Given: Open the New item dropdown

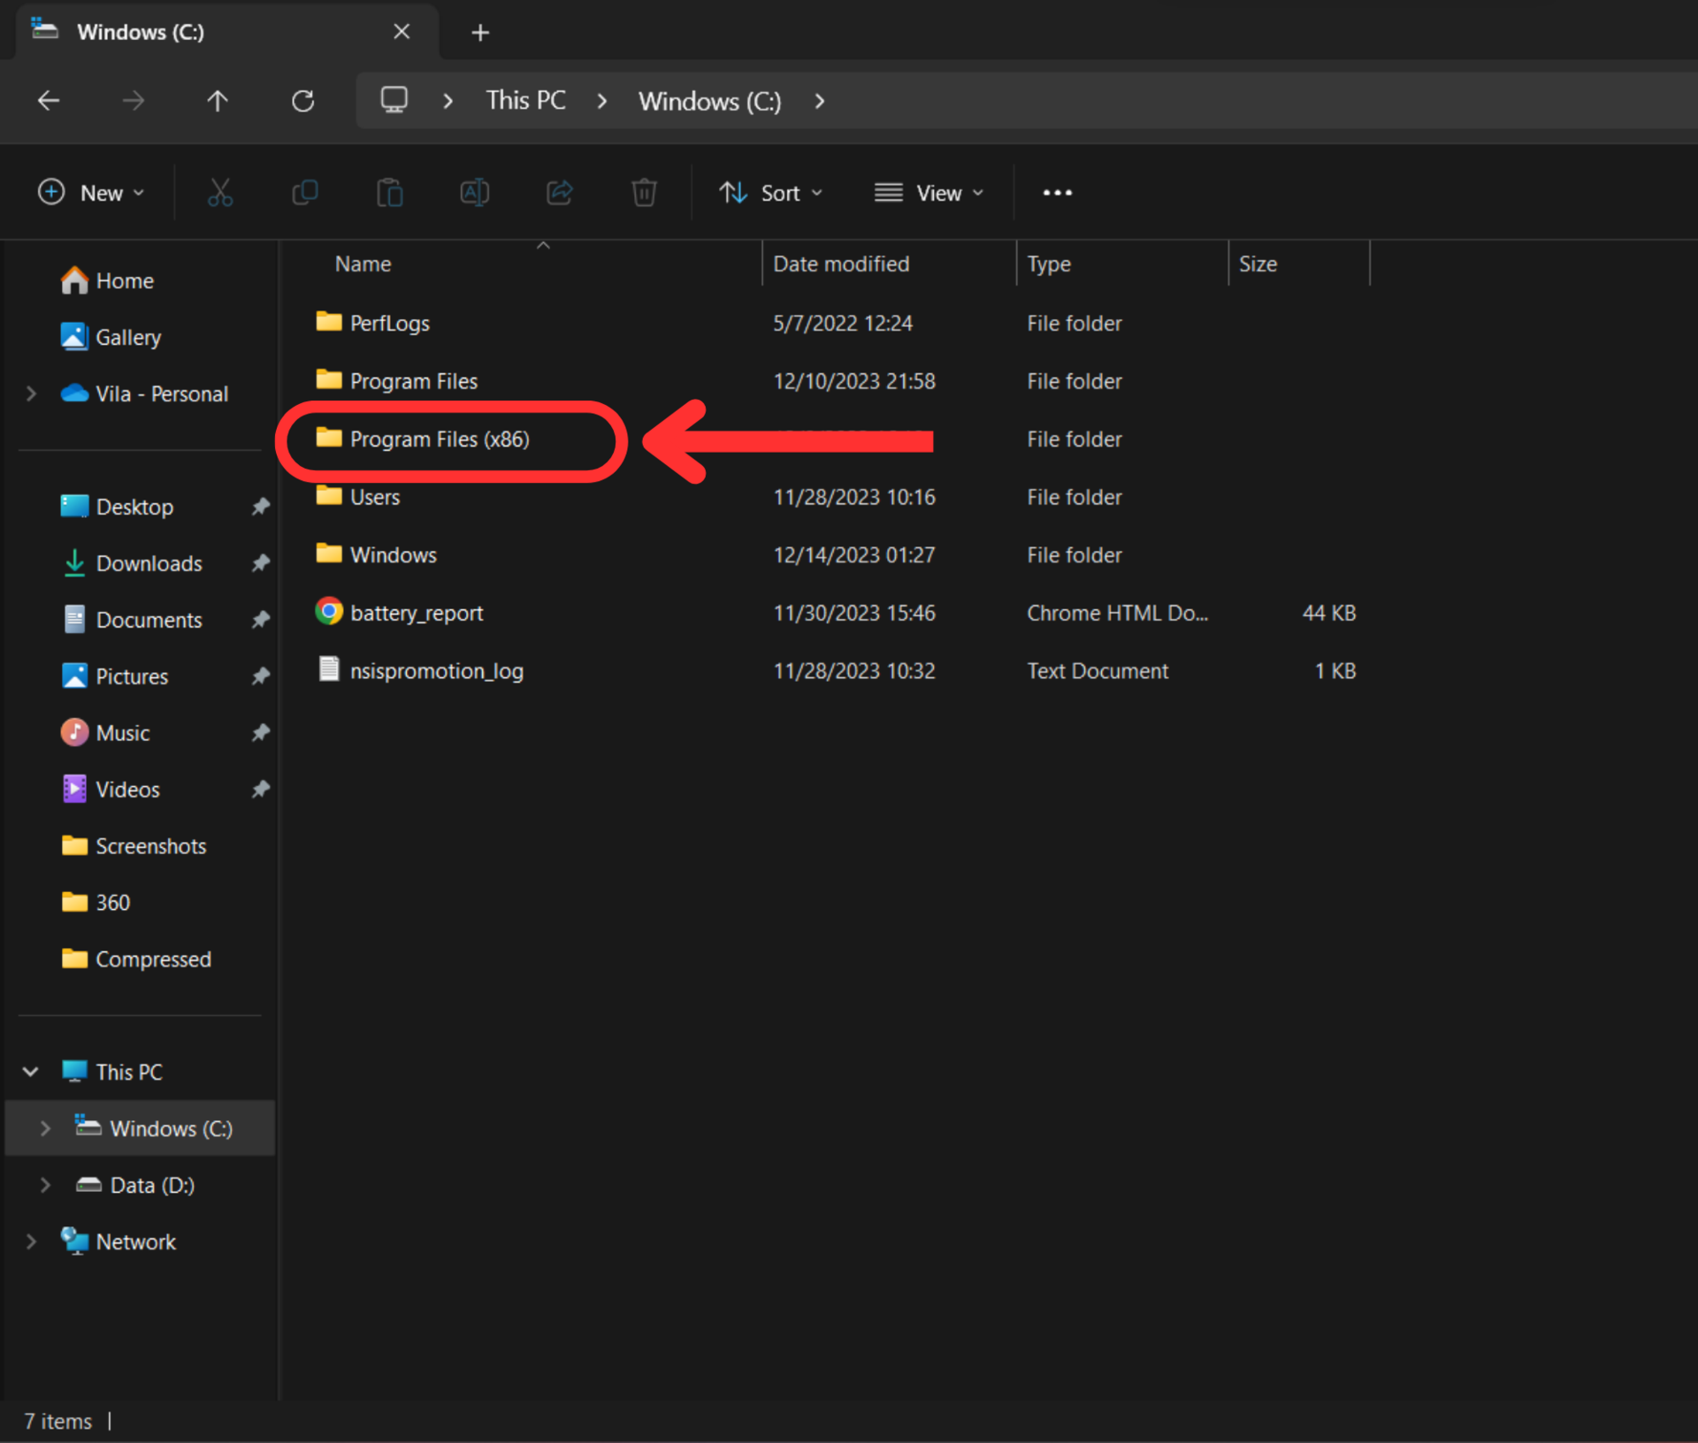Looking at the screenshot, I should coord(91,192).
